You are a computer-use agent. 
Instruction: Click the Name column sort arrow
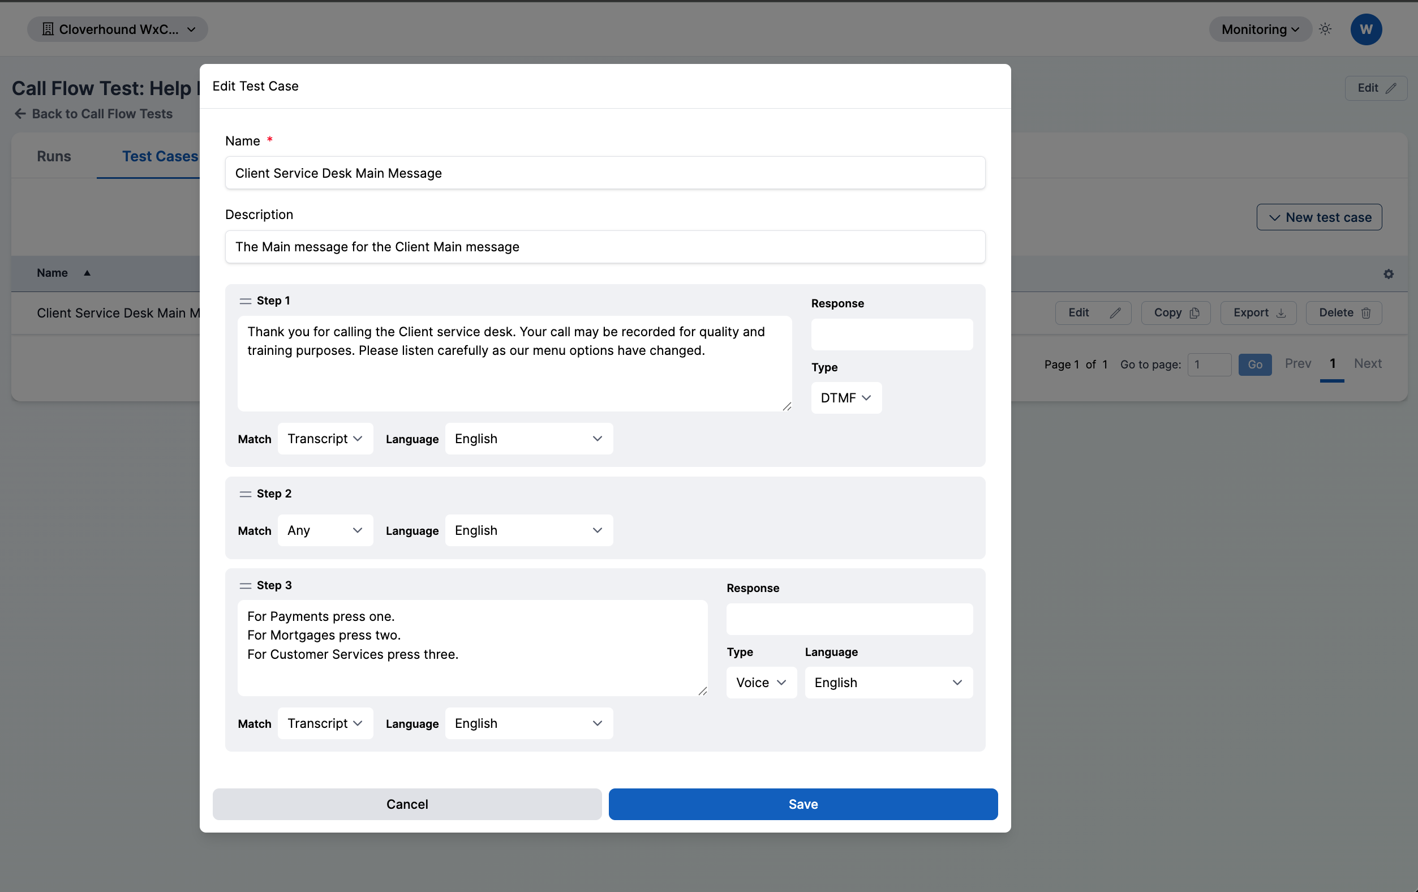point(87,273)
